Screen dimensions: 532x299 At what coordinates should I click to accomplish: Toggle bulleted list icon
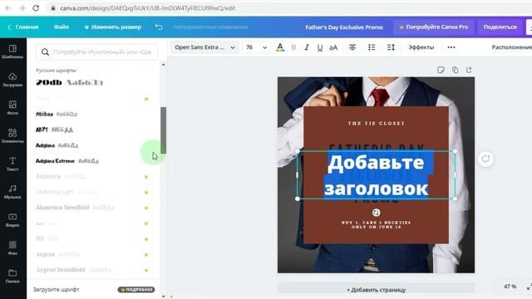pyautogui.click(x=372, y=47)
